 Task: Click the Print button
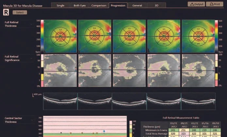coord(215,4)
